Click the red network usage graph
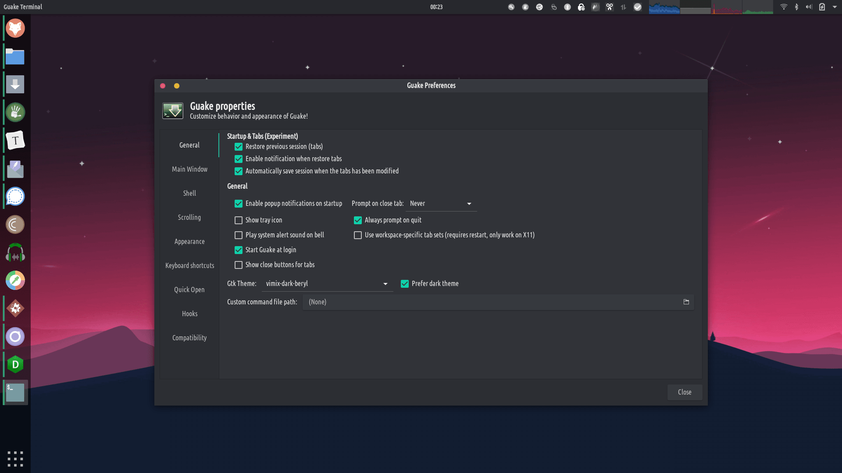Screen dimensions: 842x473 coord(726,7)
